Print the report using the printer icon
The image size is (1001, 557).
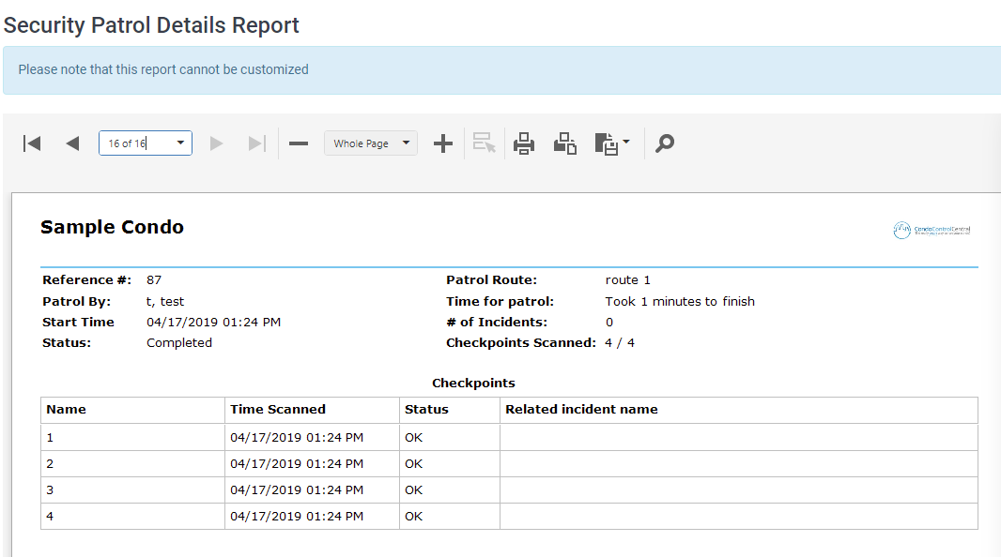tap(524, 143)
